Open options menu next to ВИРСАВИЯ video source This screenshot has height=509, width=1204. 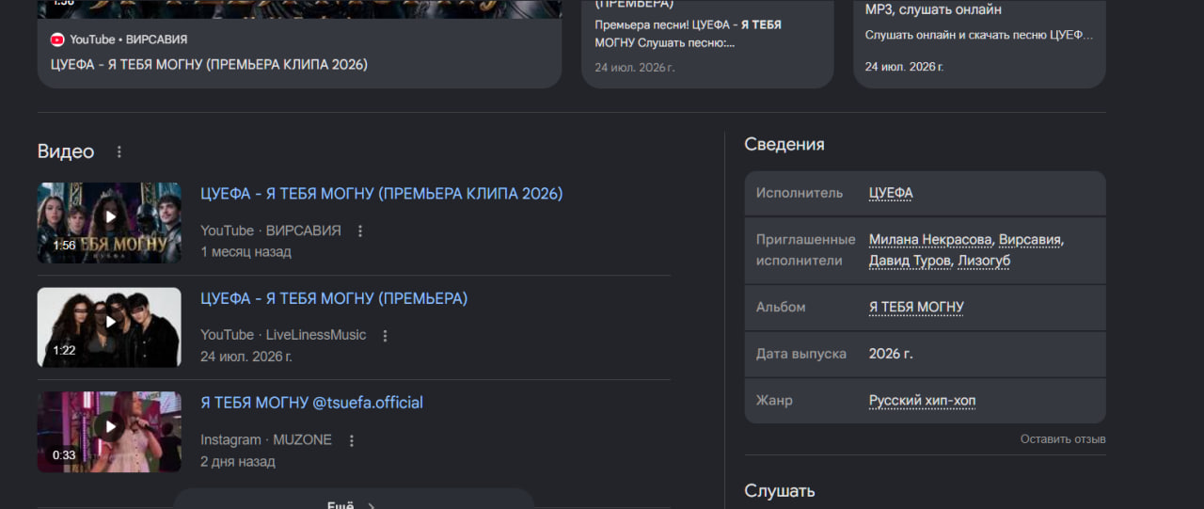[x=359, y=231]
